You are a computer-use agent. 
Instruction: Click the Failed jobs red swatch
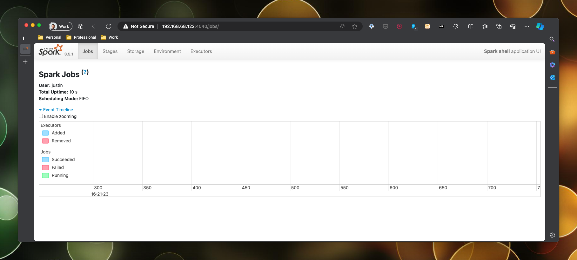coord(45,167)
